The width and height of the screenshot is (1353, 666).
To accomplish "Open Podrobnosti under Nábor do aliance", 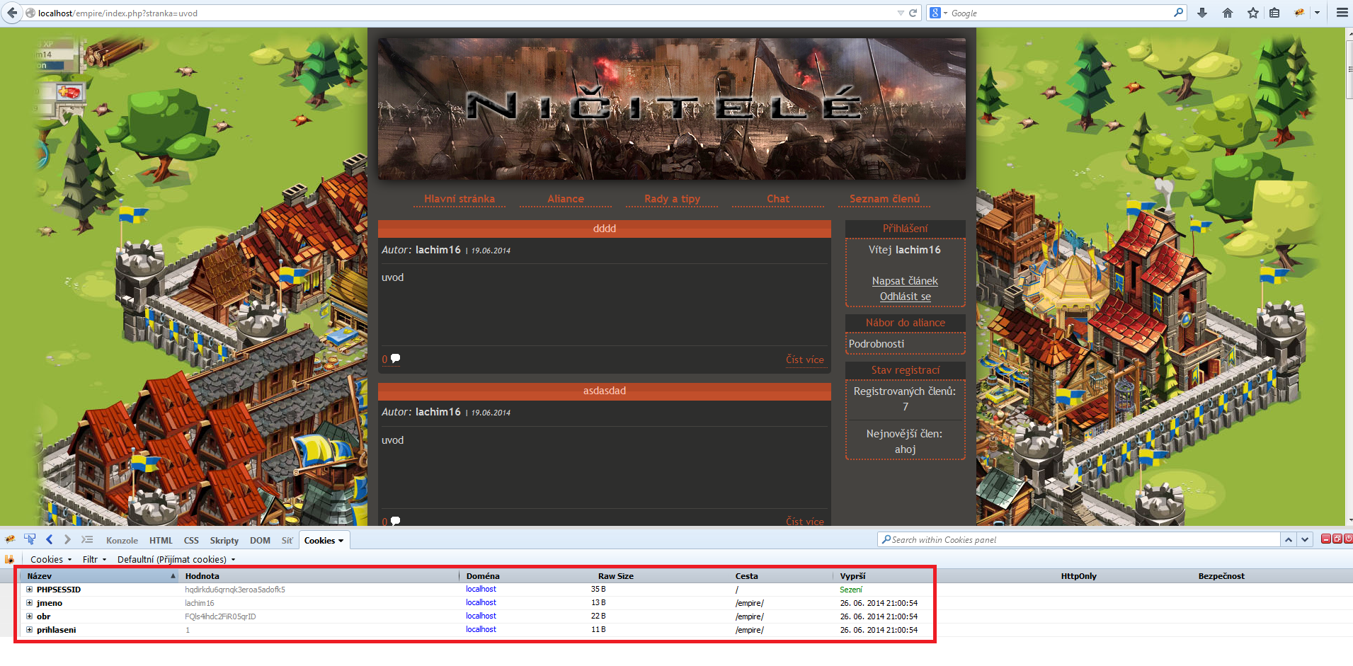I will [877, 344].
